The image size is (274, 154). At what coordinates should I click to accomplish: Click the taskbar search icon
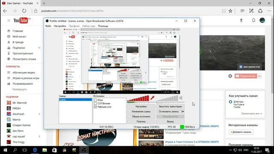tap(15, 150)
